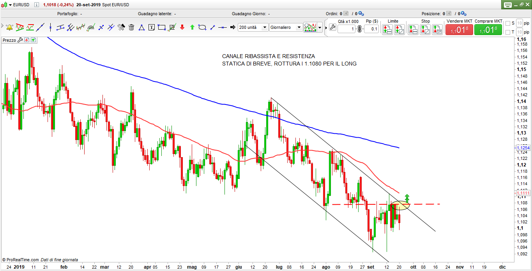Select the ellipse drawing tool
The width and height of the screenshot is (532, 271).
coord(202,27)
